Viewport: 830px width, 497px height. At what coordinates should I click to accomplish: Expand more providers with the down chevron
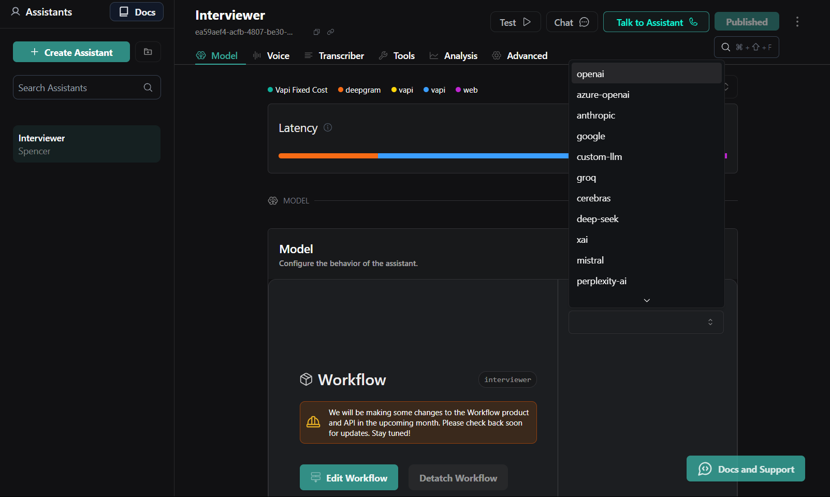click(x=646, y=300)
